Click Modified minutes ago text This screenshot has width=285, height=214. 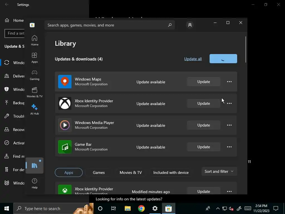click(151, 192)
